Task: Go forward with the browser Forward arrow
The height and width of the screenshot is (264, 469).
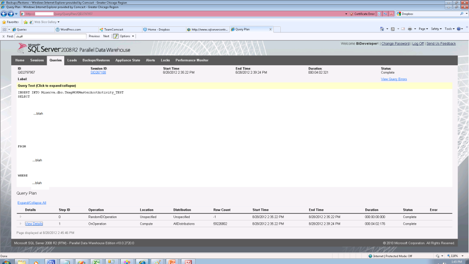Action: pos(11,14)
